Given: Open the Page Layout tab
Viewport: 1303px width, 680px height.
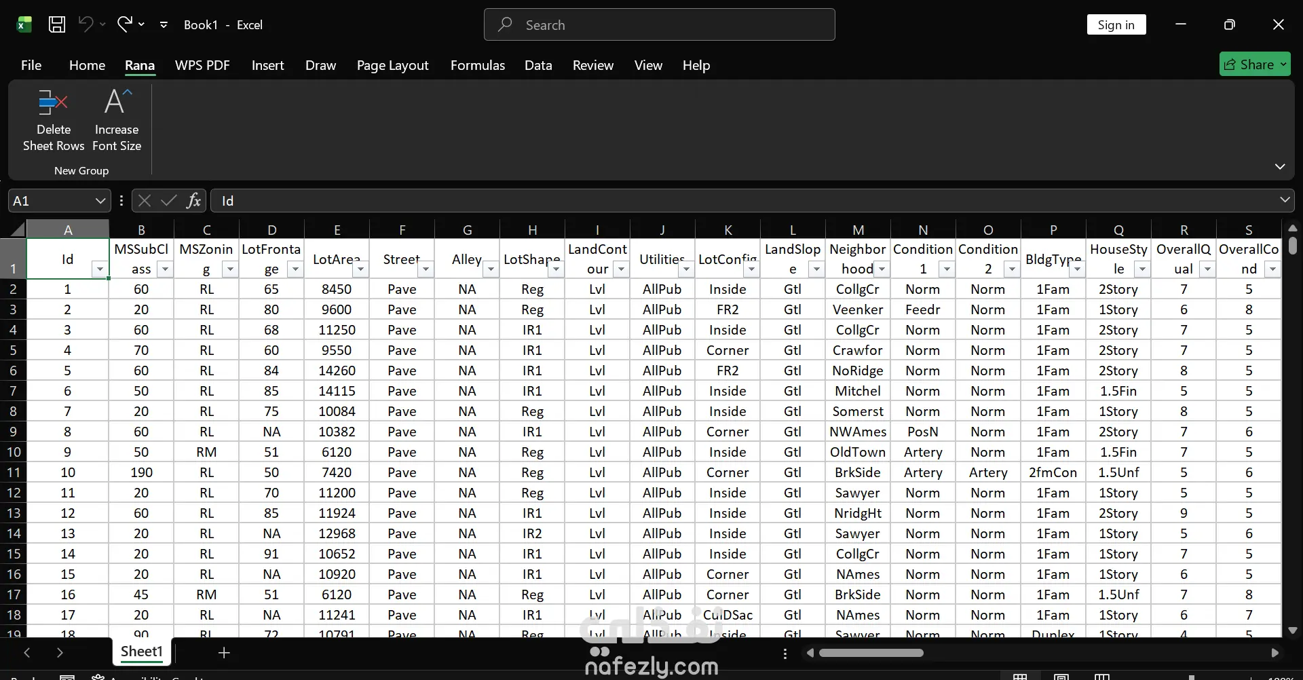Looking at the screenshot, I should tap(392, 65).
